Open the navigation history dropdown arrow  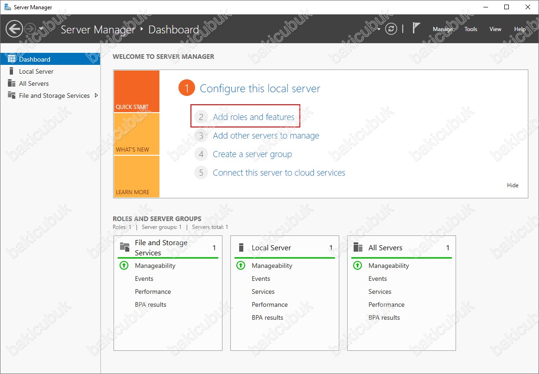click(x=42, y=29)
